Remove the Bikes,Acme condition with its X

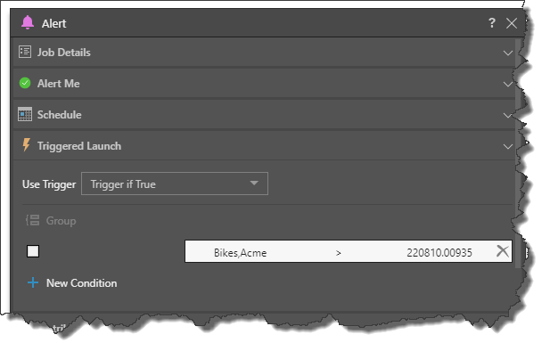(x=503, y=251)
